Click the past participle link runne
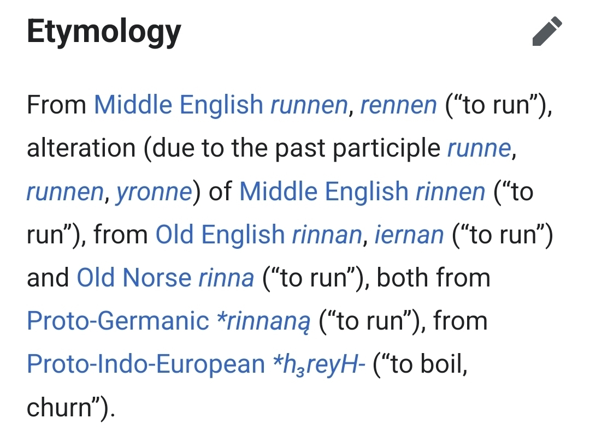590x430 pixels. 480,148
